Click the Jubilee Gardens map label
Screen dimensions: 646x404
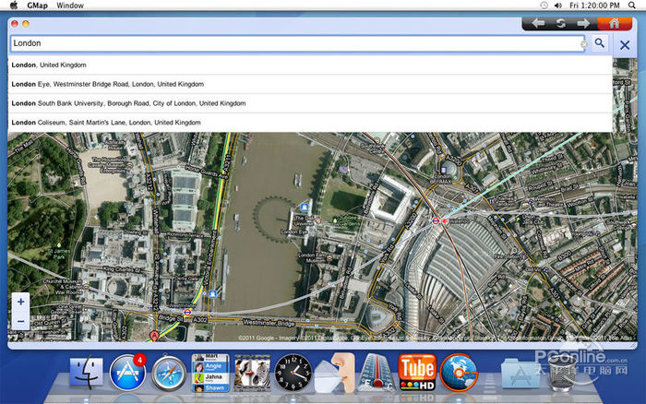349,220
